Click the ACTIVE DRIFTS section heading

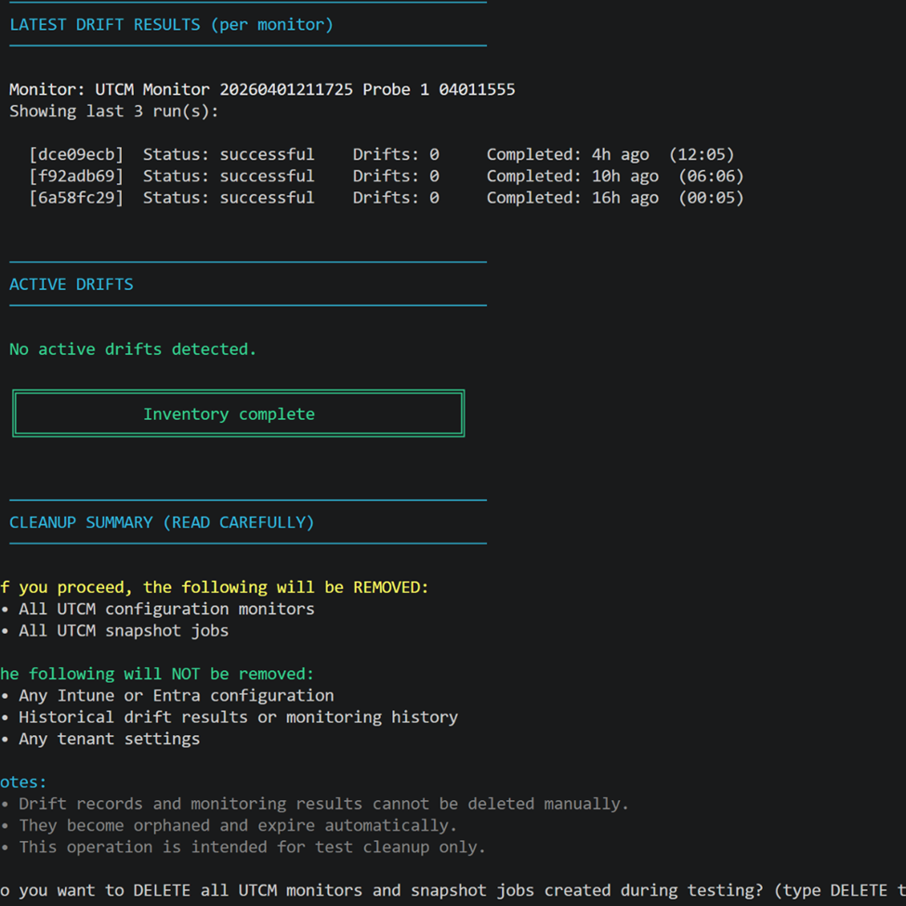[x=72, y=284]
